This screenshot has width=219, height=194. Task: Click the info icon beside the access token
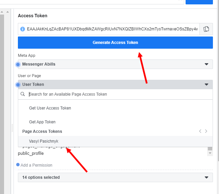click(x=23, y=29)
